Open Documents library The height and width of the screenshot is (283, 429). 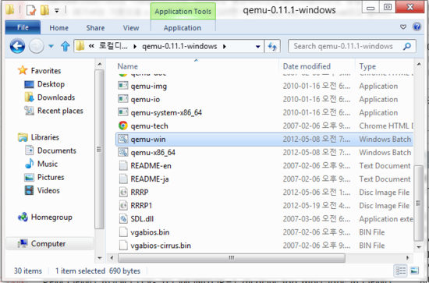[x=57, y=150]
